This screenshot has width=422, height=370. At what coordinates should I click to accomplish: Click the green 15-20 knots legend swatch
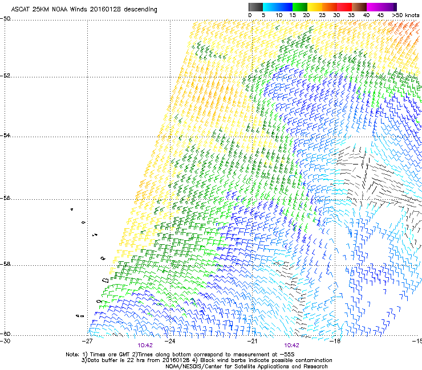click(x=300, y=7)
